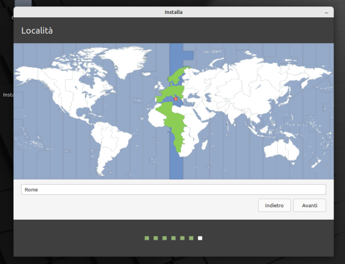Click the last green progress dot
This screenshot has height=264, width=345.
tap(191, 238)
